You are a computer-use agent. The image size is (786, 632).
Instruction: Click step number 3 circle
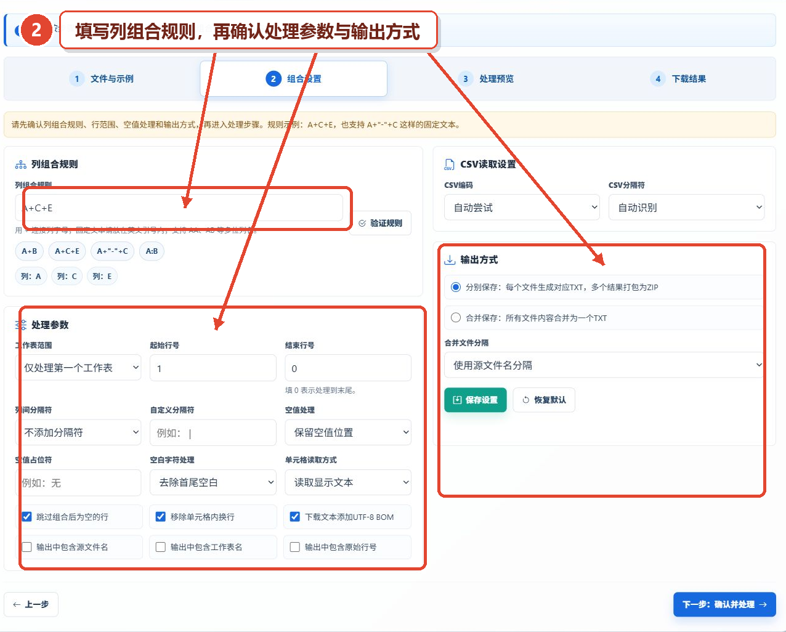[466, 79]
